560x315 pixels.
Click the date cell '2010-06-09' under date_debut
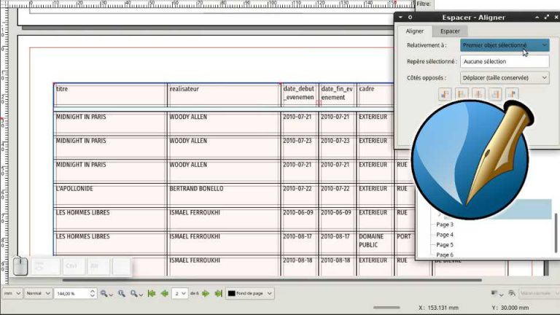[x=299, y=219]
